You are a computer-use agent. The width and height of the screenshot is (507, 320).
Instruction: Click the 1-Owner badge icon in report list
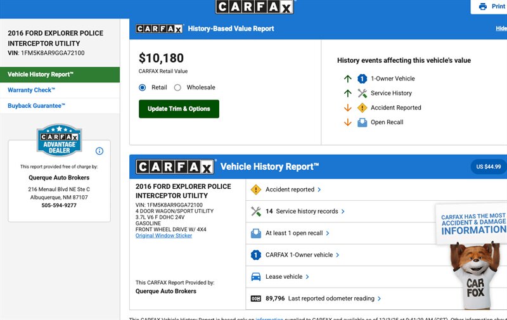pyautogui.click(x=256, y=255)
